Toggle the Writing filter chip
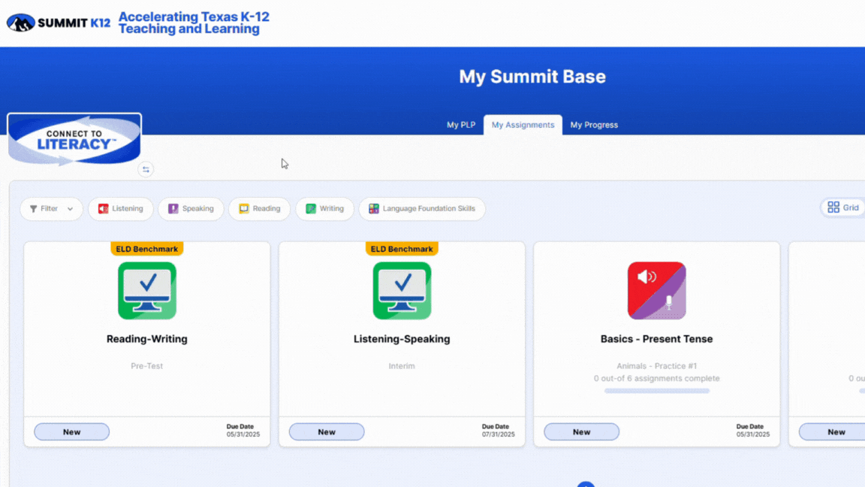Viewport: 865px width, 487px height. point(325,209)
